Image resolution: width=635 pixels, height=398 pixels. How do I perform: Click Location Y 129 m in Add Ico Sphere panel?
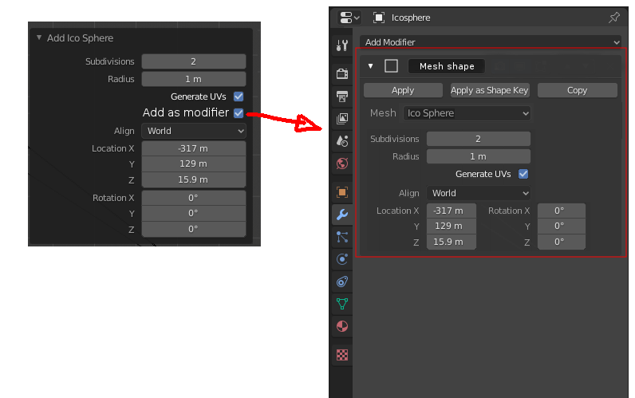pos(194,164)
